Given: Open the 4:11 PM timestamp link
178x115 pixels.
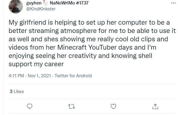Looking at the screenshot, I should [16, 76].
